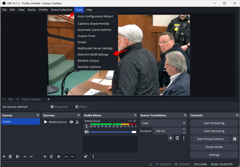240x167 pixels.
Task: Open source properties gear in Sources dock
Action: tap(58, 156)
